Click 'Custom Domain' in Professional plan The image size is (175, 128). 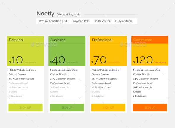pos(100,74)
